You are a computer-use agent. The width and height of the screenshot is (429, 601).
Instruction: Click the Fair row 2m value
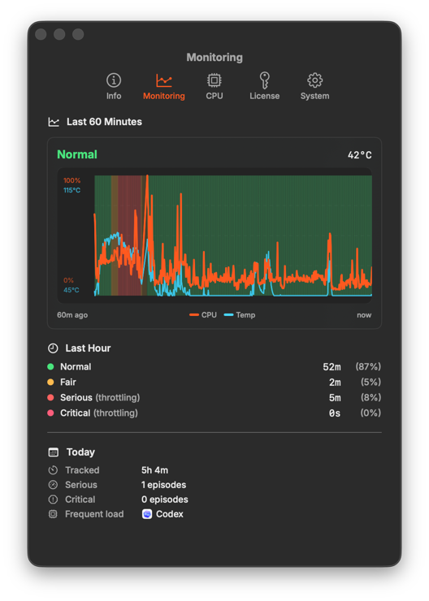(x=335, y=383)
